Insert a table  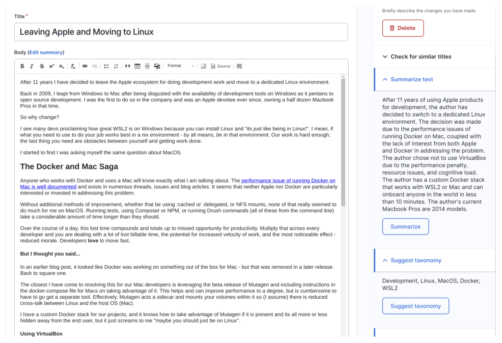[137, 66]
